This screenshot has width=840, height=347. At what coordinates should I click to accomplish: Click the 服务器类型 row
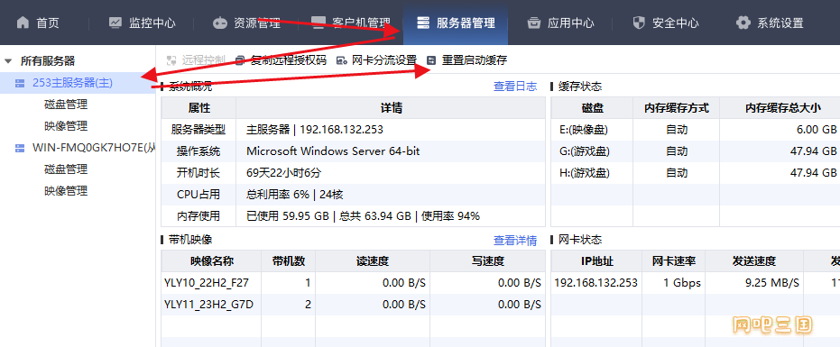[x=353, y=130]
